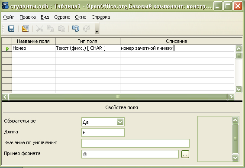Click the Длина input field
The width and height of the screenshot is (245, 168).
click(x=103, y=132)
